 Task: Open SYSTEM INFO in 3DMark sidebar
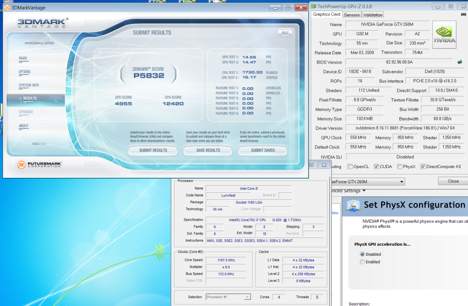[x=29, y=85]
